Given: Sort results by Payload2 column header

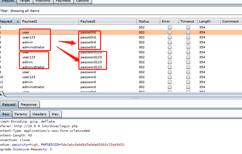Looking at the screenshot, I should point(108,22).
